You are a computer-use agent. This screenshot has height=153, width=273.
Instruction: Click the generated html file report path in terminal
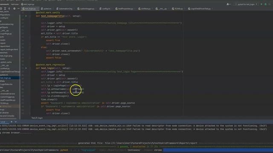pos(151,143)
